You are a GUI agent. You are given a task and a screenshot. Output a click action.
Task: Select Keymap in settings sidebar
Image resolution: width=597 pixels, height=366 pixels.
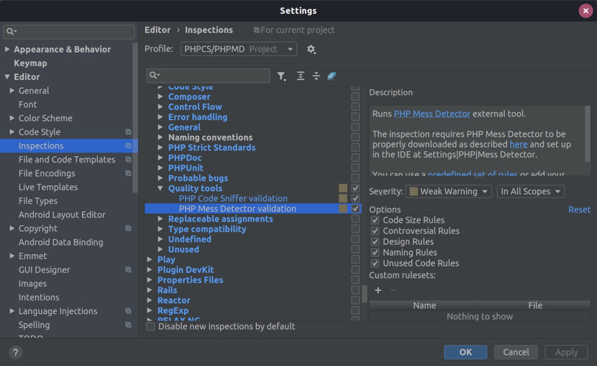(x=30, y=63)
